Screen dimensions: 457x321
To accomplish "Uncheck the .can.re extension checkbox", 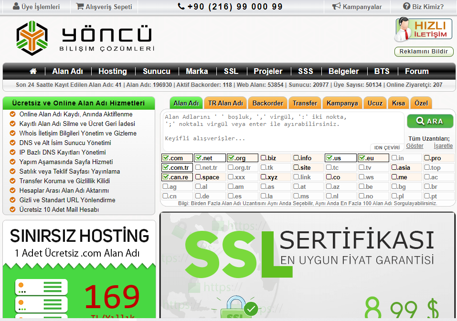I will click(x=166, y=177).
